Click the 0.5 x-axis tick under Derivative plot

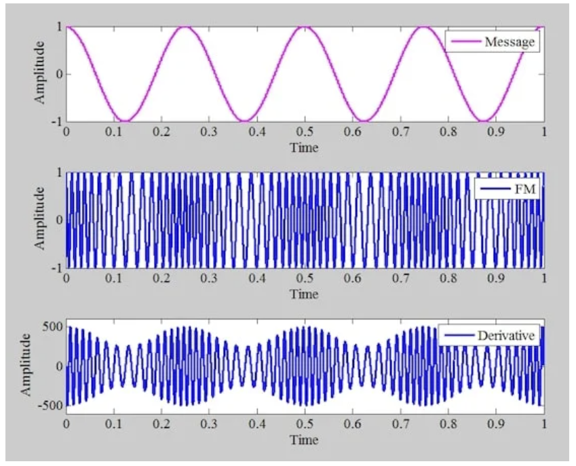(x=305, y=424)
